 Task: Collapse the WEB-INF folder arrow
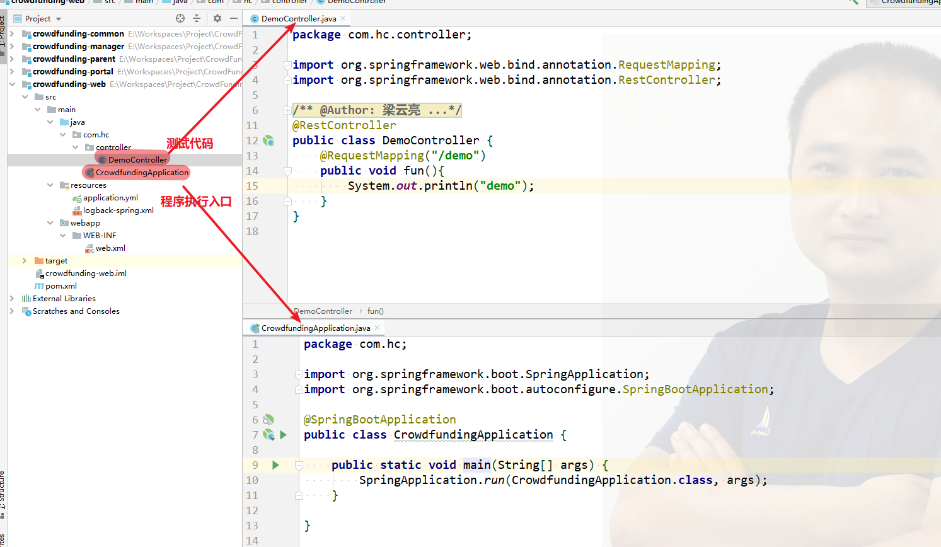tap(62, 235)
